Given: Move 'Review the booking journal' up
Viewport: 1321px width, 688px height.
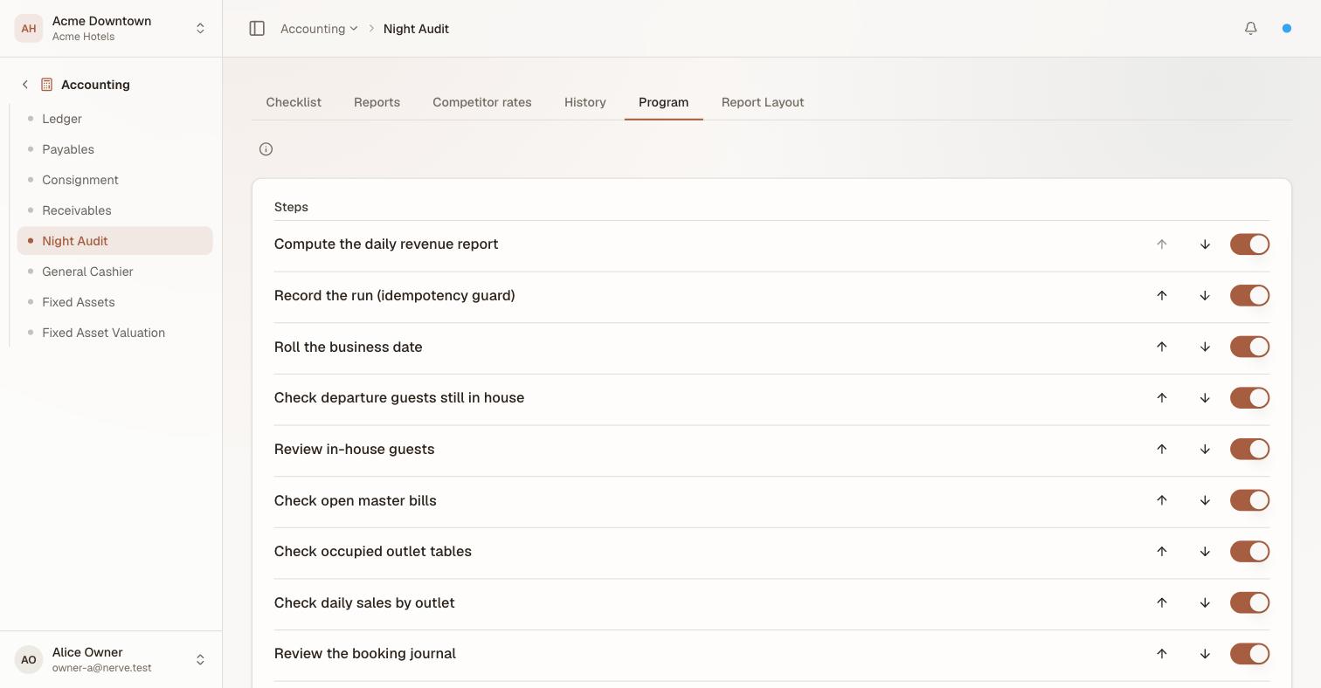Looking at the screenshot, I should (x=1162, y=654).
